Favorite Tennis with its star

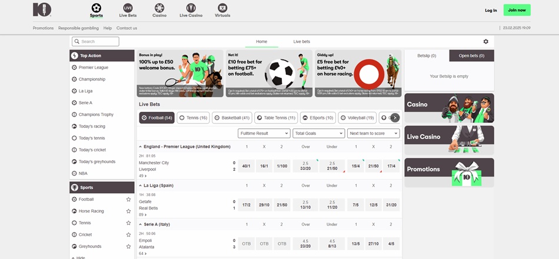coord(128,223)
